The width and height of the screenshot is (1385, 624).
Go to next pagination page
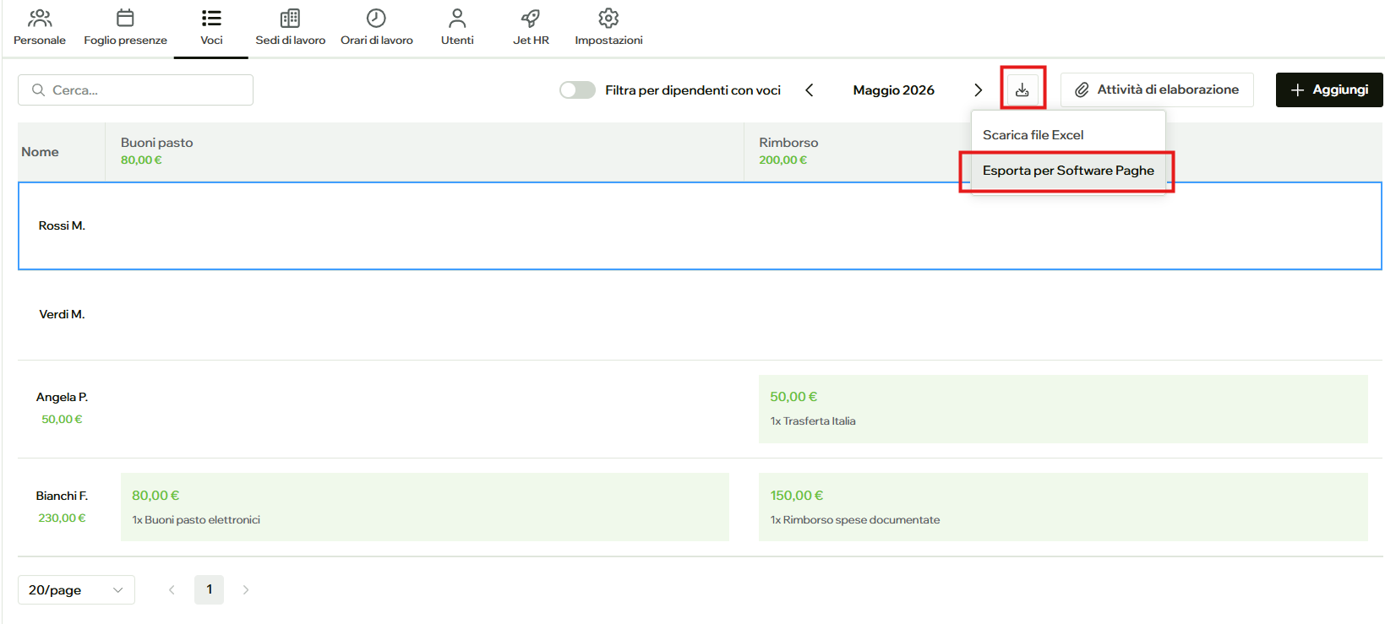(246, 590)
